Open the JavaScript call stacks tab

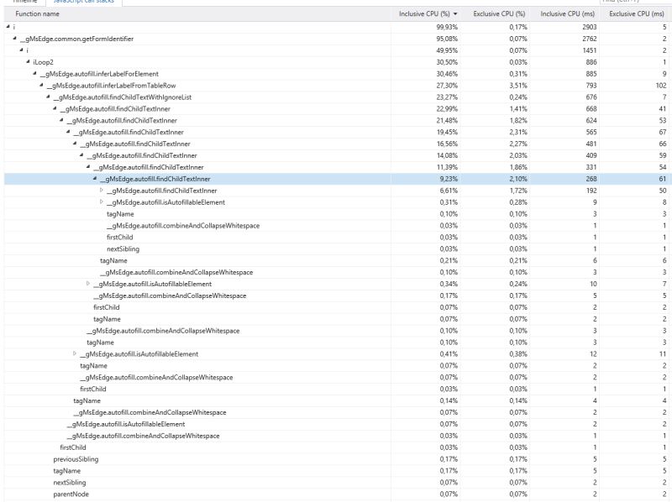click(83, 2)
